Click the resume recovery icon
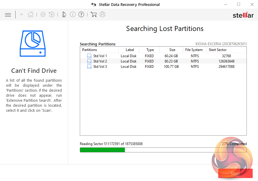The image size is (258, 181). [x=52, y=14]
